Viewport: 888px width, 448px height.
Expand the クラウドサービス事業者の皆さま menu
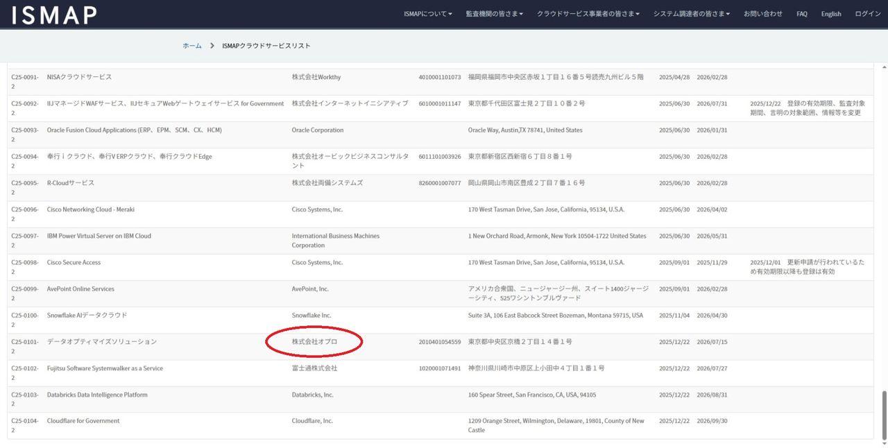(x=588, y=14)
